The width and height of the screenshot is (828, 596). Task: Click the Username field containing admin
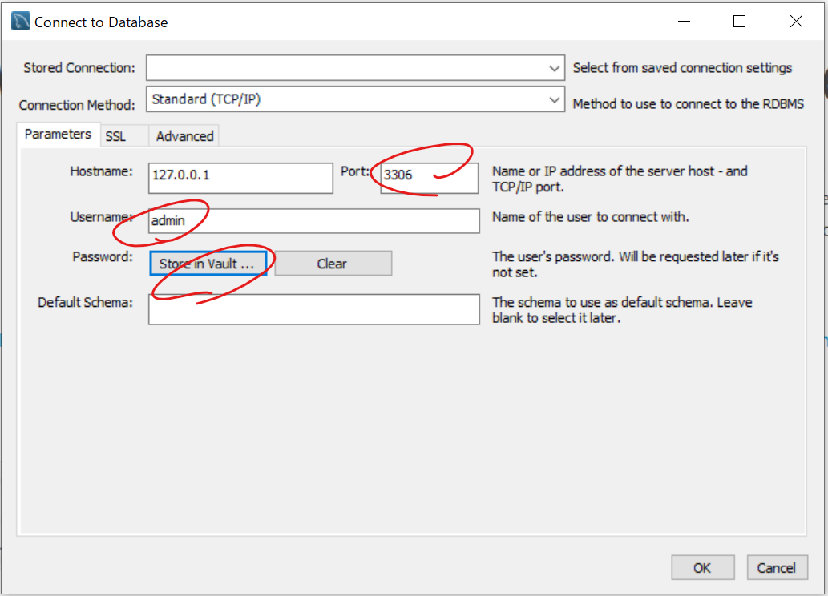[314, 220]
